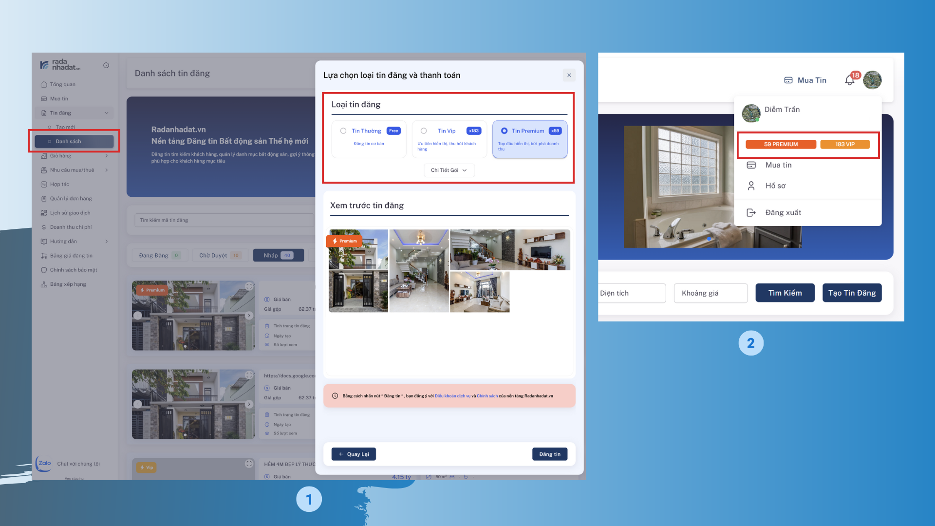Collapse sidebar with the circle toggle icon

pos(106,65)
